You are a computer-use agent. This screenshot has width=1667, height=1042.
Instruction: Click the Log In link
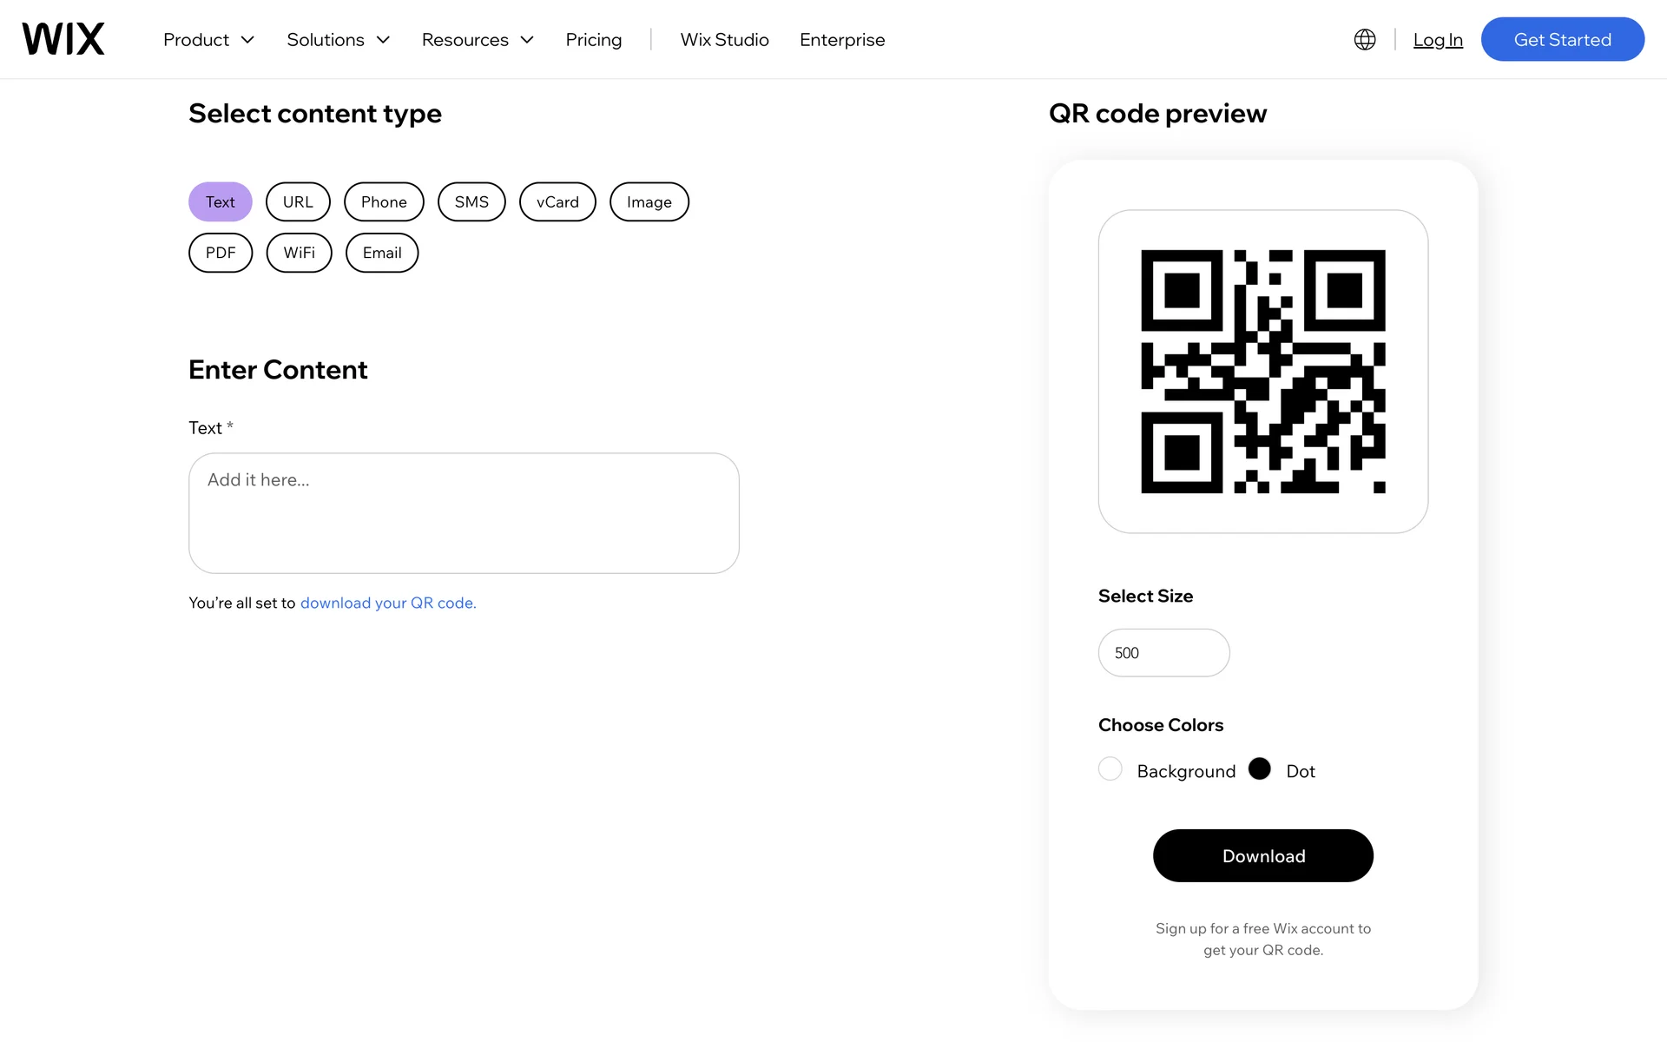click(1438, 40)
